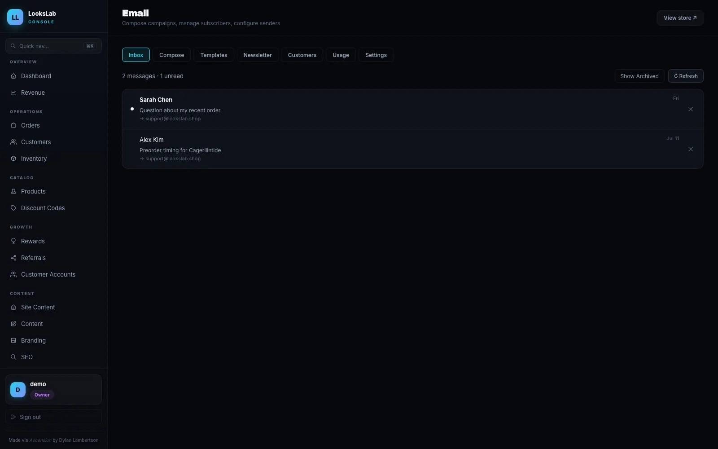Click the Orders clipboard icon

point(13,125)
